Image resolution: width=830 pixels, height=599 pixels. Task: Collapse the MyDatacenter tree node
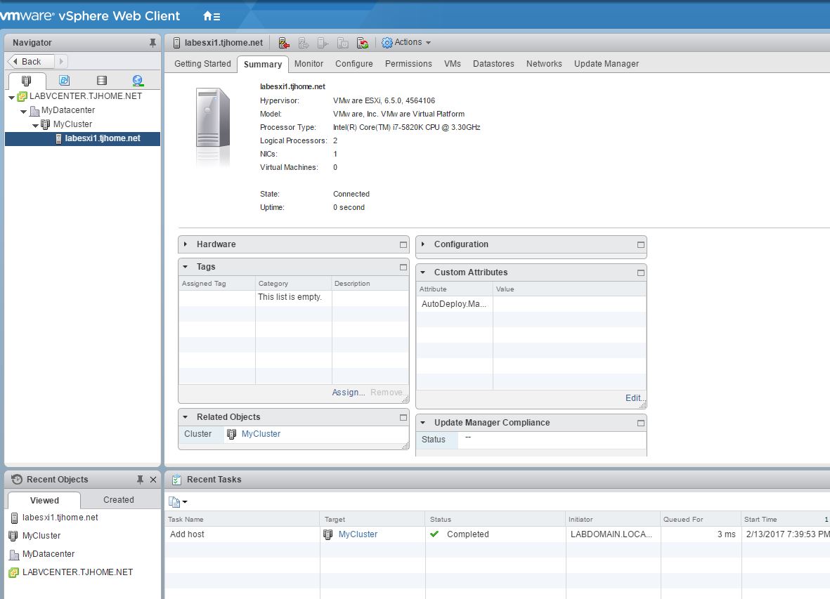23,112
